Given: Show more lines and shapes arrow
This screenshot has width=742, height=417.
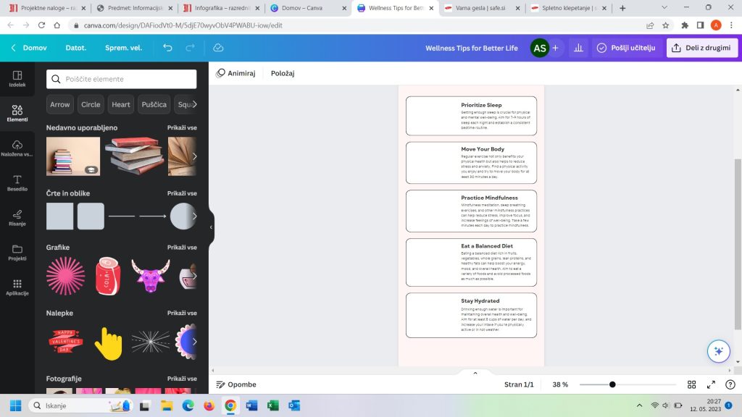Looking at the screenshot, I should click(x=194, y=216).
